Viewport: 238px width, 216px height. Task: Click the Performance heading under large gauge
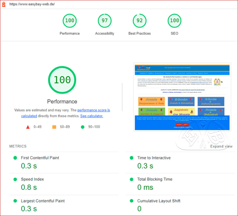coord(62,102)
